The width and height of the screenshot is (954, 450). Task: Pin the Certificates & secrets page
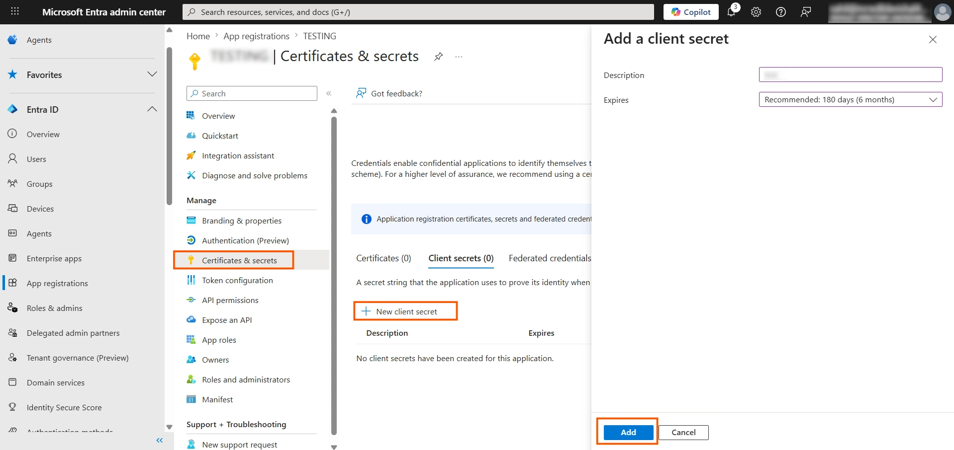click(438, 57)
